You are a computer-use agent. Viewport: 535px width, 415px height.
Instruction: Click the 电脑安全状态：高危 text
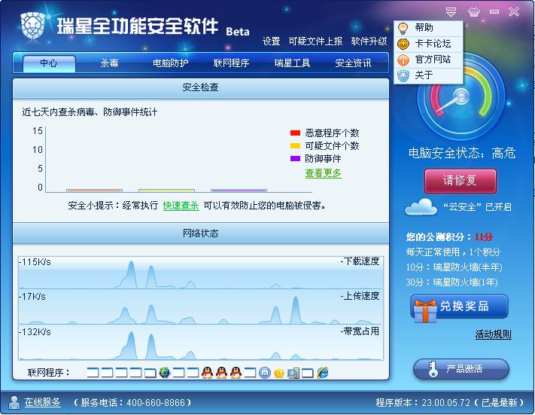coord(462,153)
